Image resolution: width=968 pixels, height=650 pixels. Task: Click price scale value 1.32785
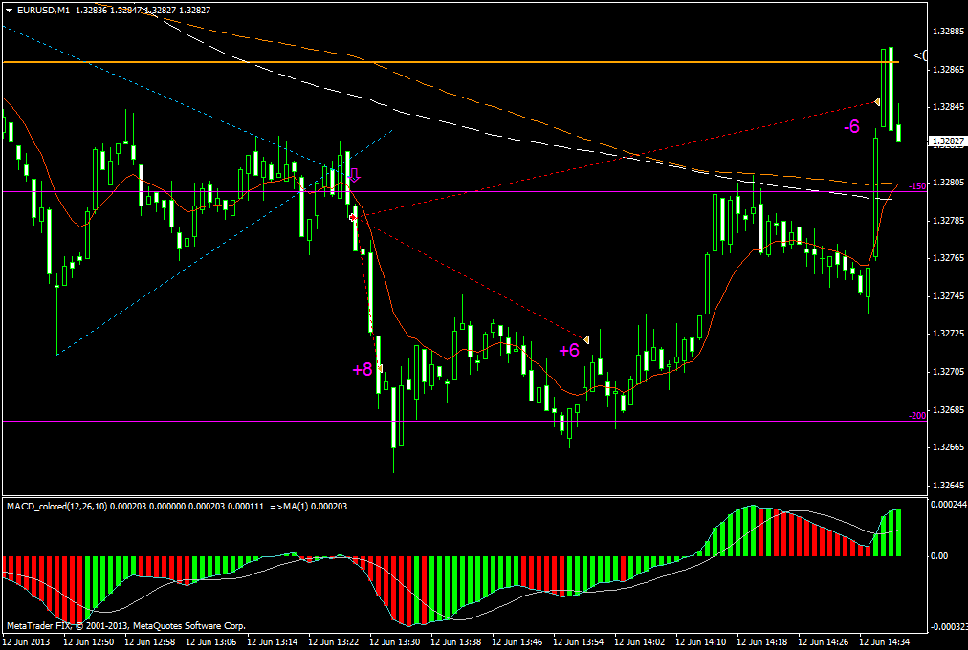click(x=949, y=220)
